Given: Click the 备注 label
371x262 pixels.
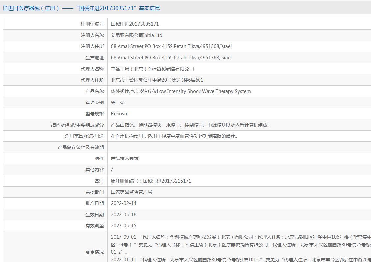Looking at the screenshot, I should (99, 181).
